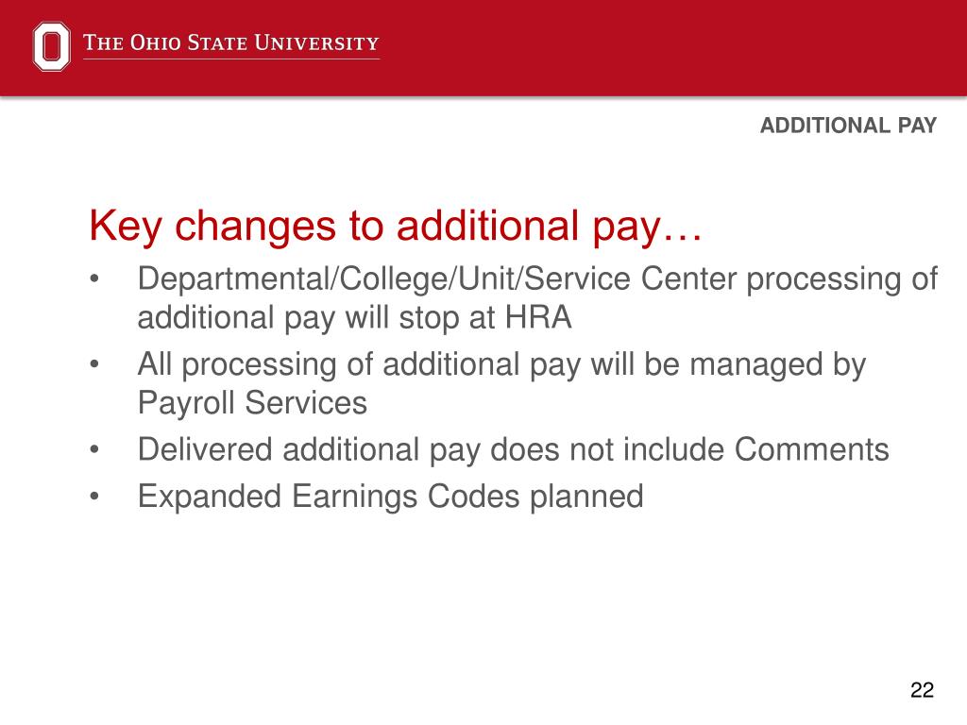967x725 pixels.
Task: Click the word 'Codes' in last bullet
Action: [x=474, y=497]
